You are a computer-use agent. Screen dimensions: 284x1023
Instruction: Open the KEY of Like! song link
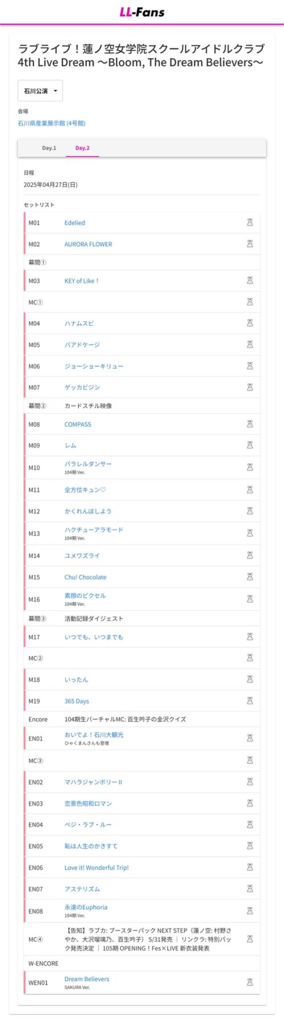82,281
